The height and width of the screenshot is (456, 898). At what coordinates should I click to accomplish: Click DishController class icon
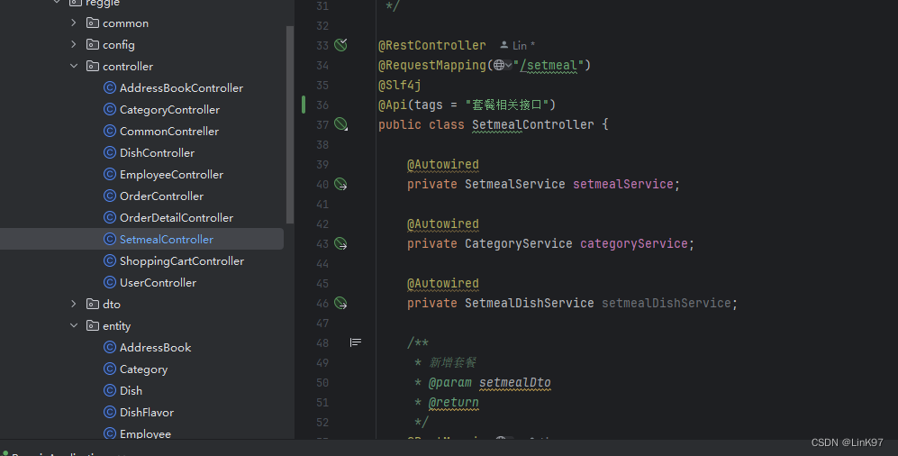[x=109, y=153]
